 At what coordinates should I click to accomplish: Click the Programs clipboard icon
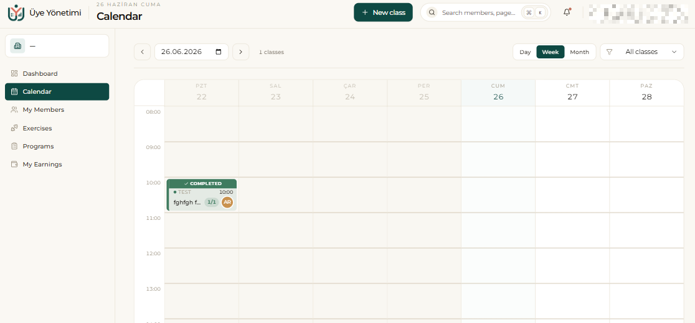pyautogui.click(x=14, y=146)
